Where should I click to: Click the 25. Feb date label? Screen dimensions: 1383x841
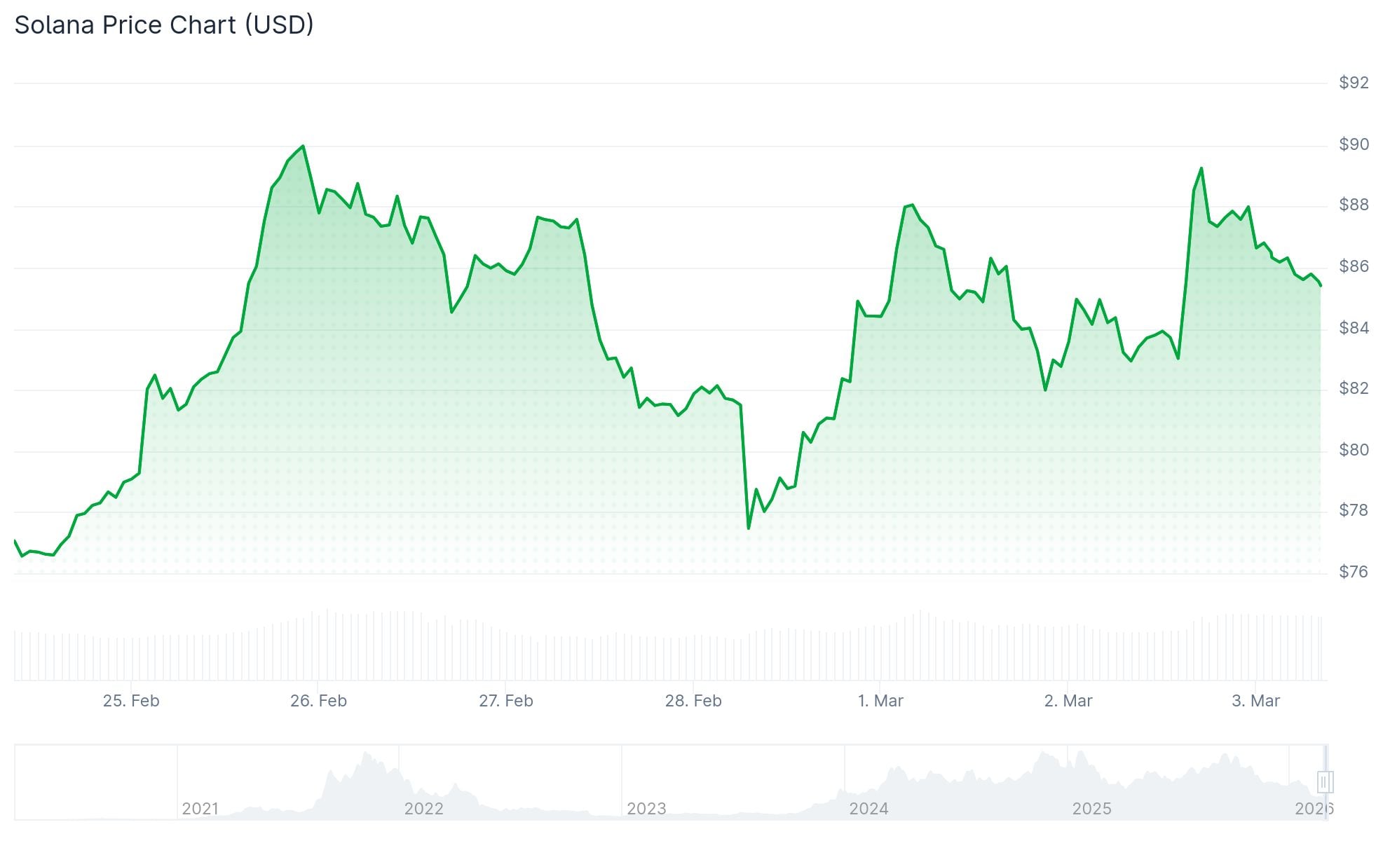pos(131,701)
